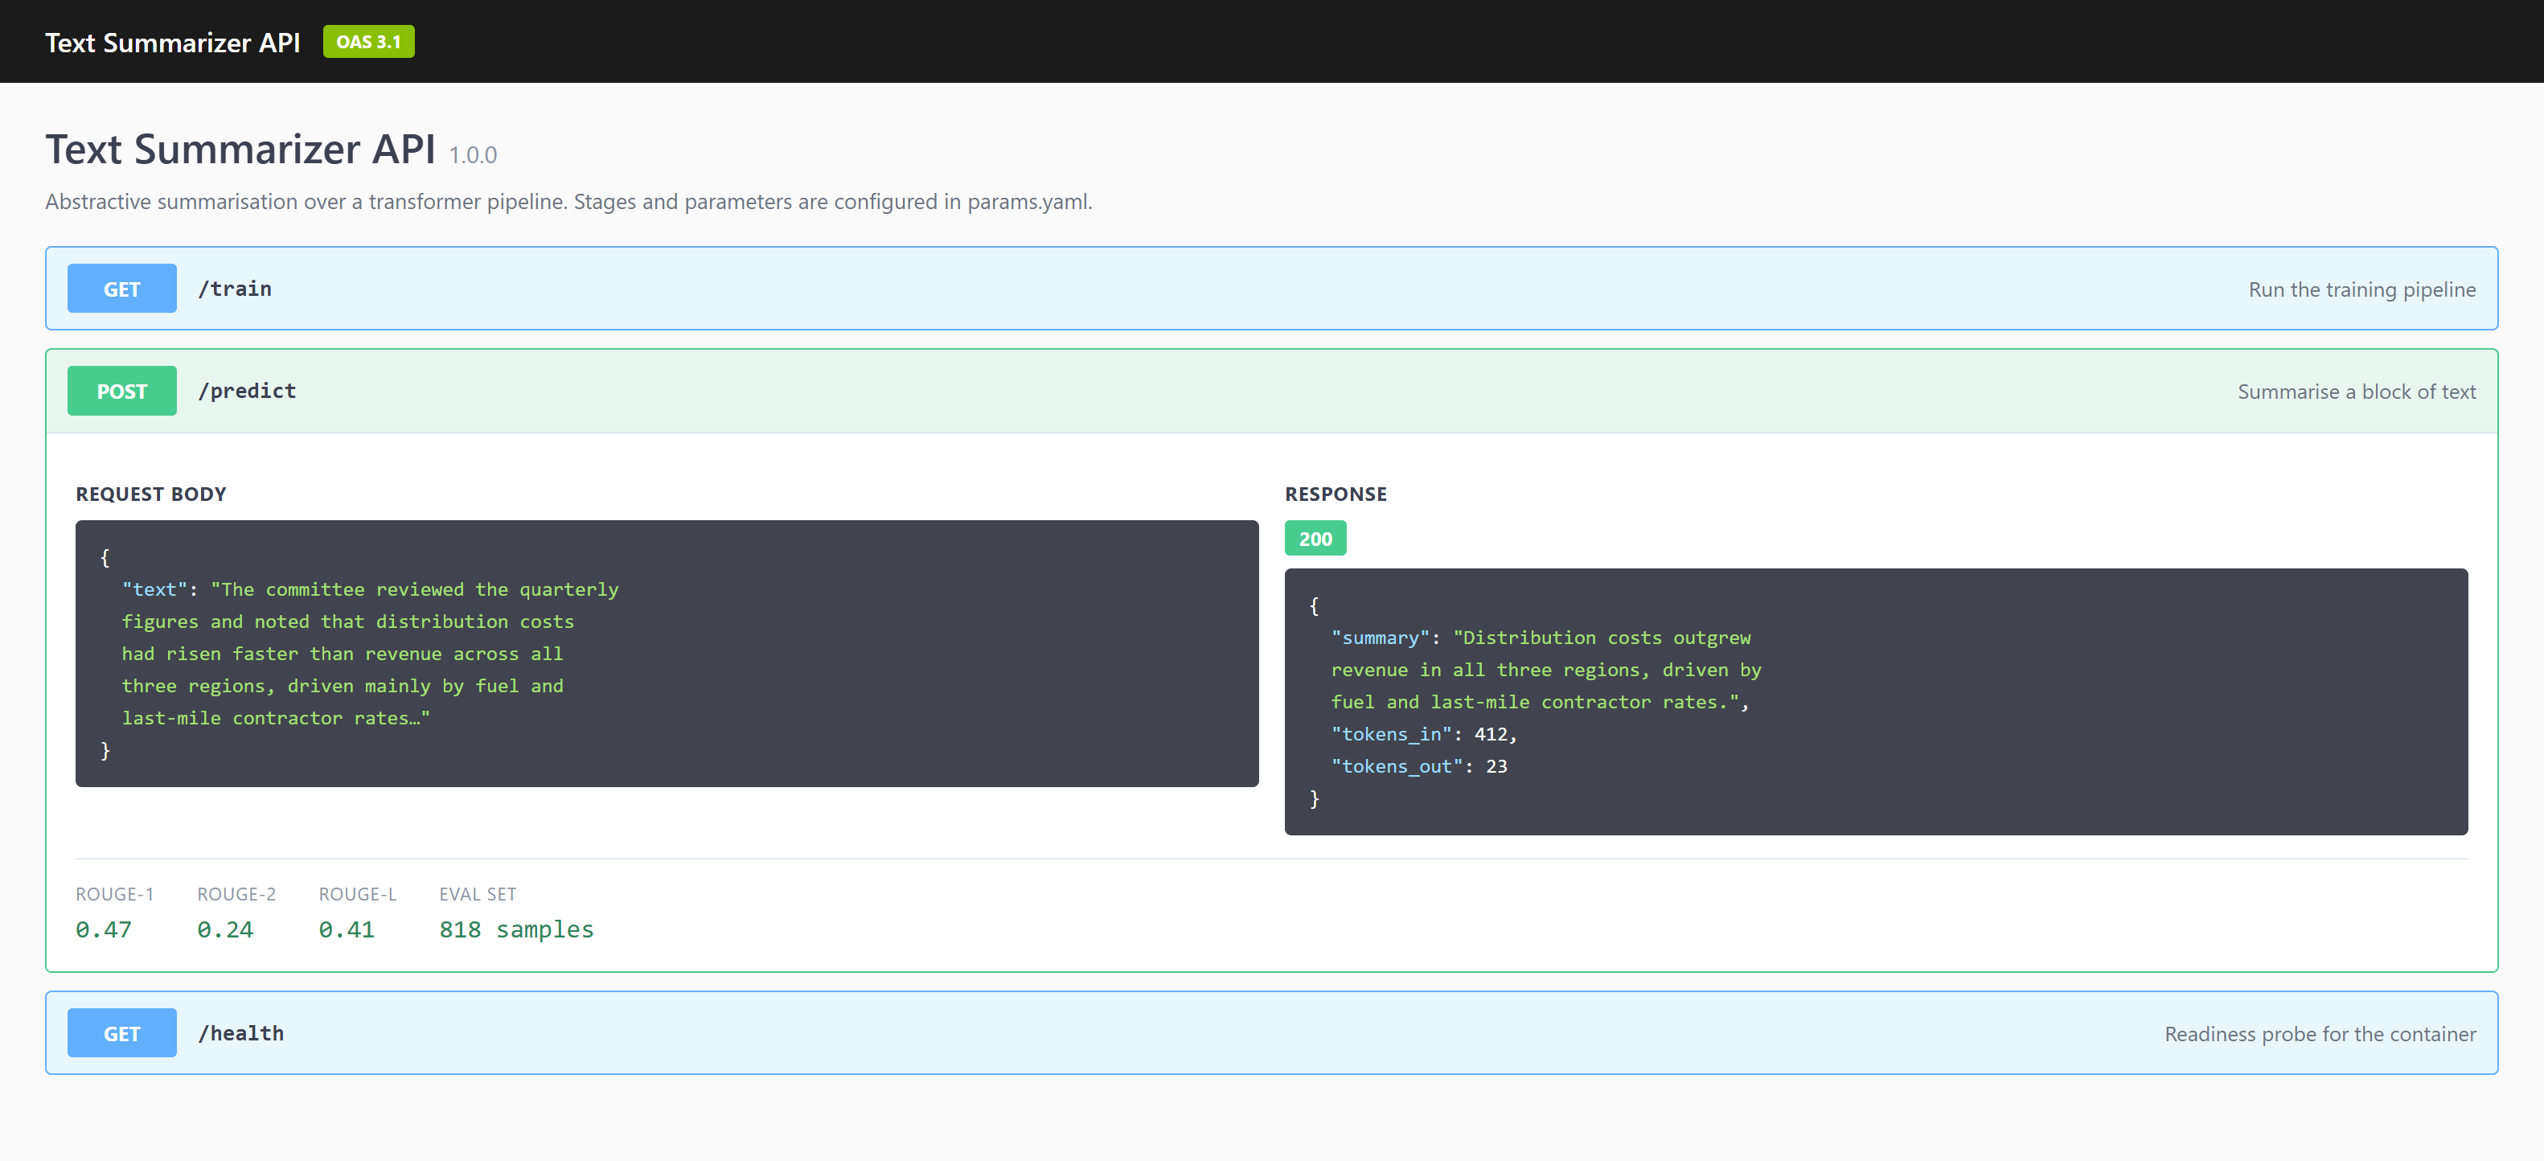Screen dimensions: 2544x1161
Task: Click the ROUGE-2 label
Action: [x=236, y=893]
